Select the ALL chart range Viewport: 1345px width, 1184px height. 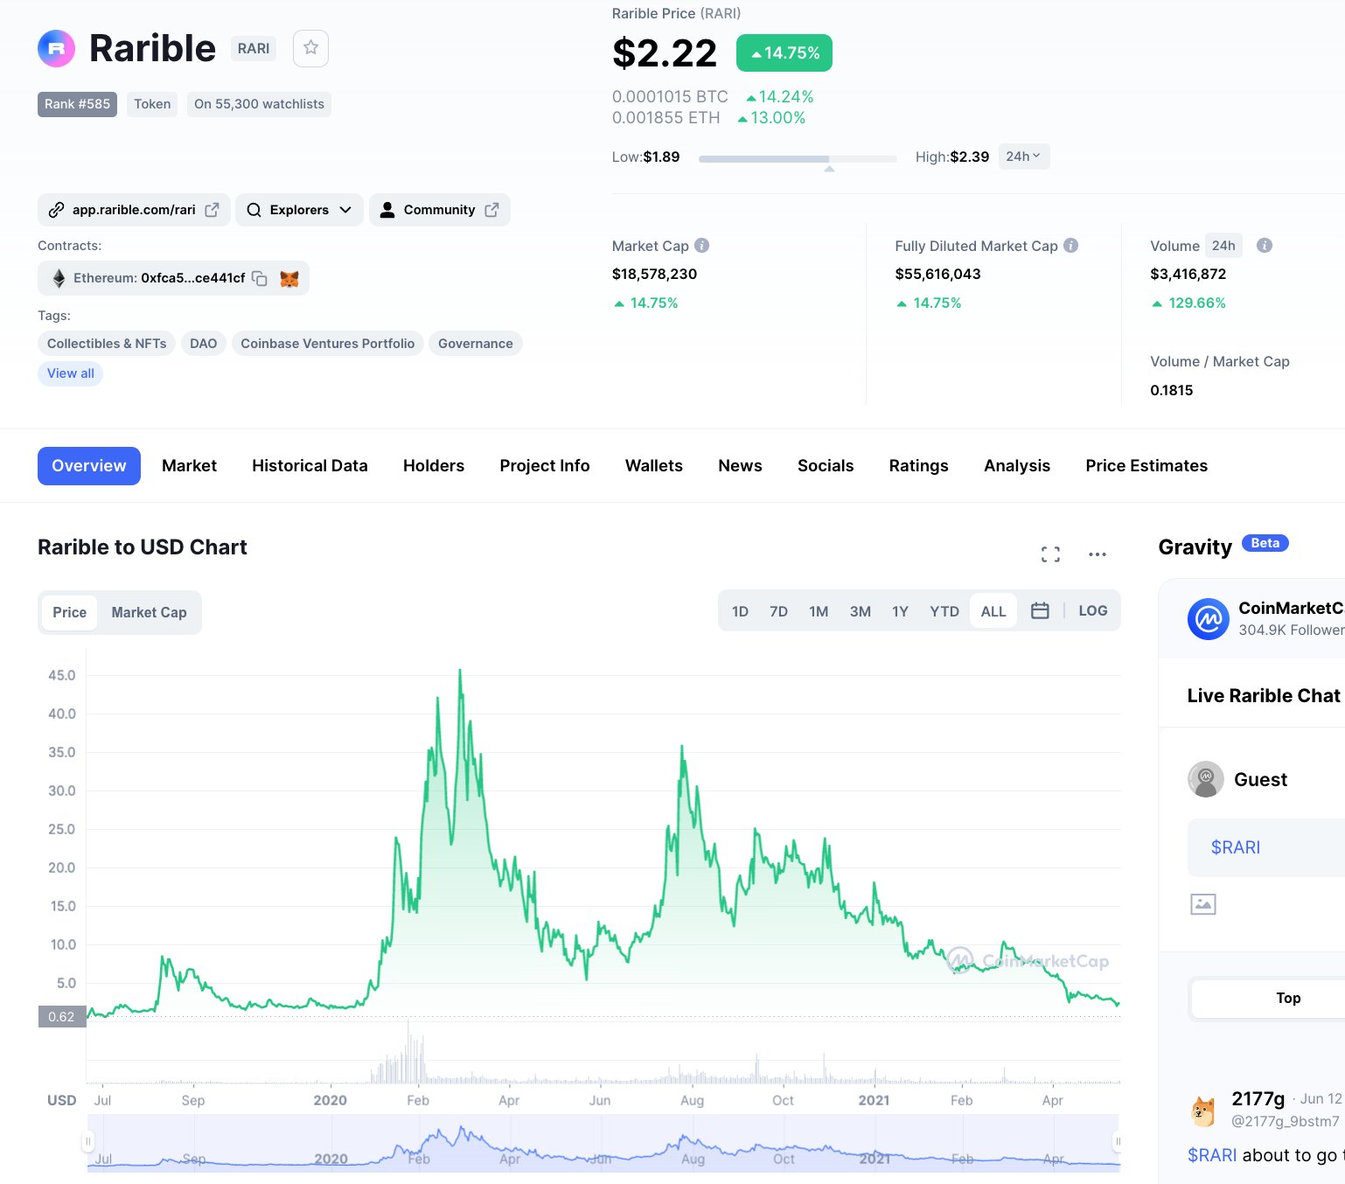tap(993, 611)
